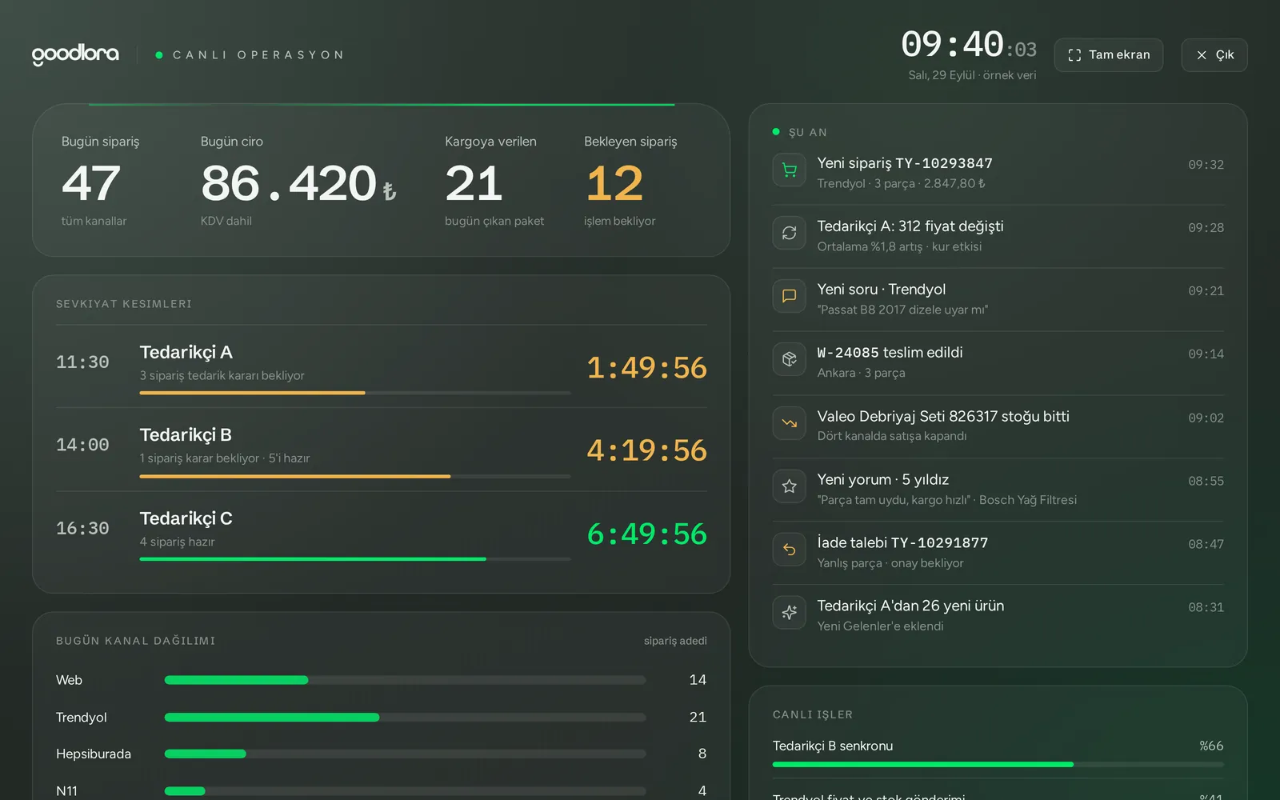
Task: Open the Passat B8 2017 question text
Action: pos(902,310)
